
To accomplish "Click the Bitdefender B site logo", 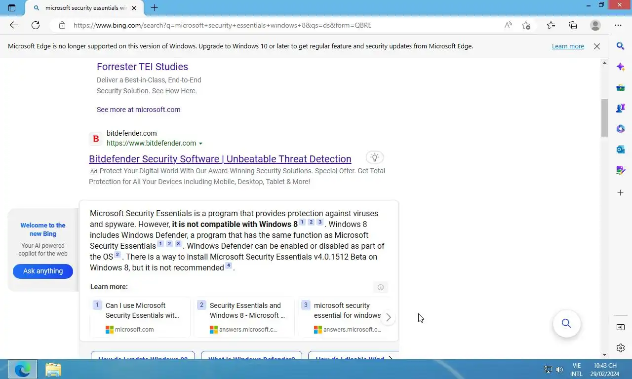I will (x=96, y=139).
